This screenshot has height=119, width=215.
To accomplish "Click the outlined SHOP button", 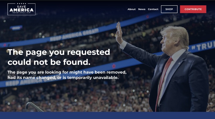I will [169, 9].
